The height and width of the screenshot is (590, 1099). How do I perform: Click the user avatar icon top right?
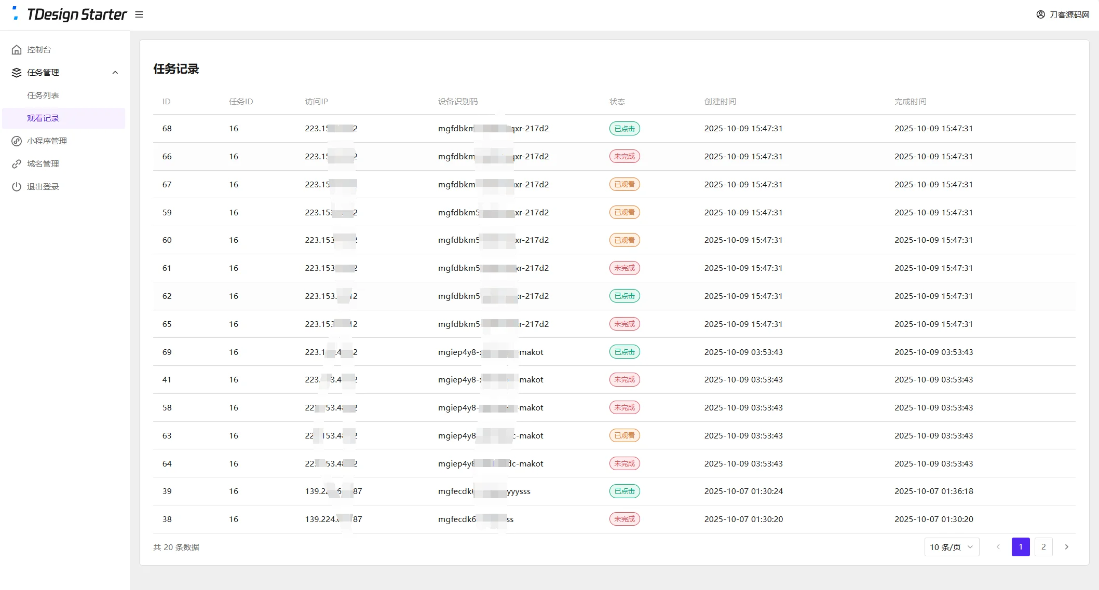(1040, 15)
